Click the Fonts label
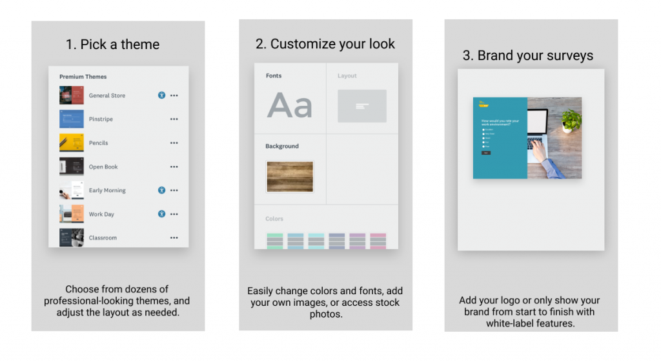 point(274,76)
